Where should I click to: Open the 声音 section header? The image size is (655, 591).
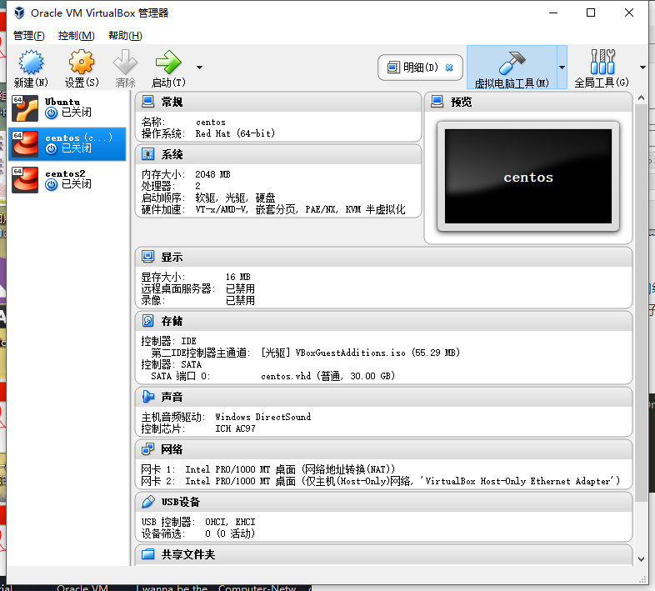383,397
